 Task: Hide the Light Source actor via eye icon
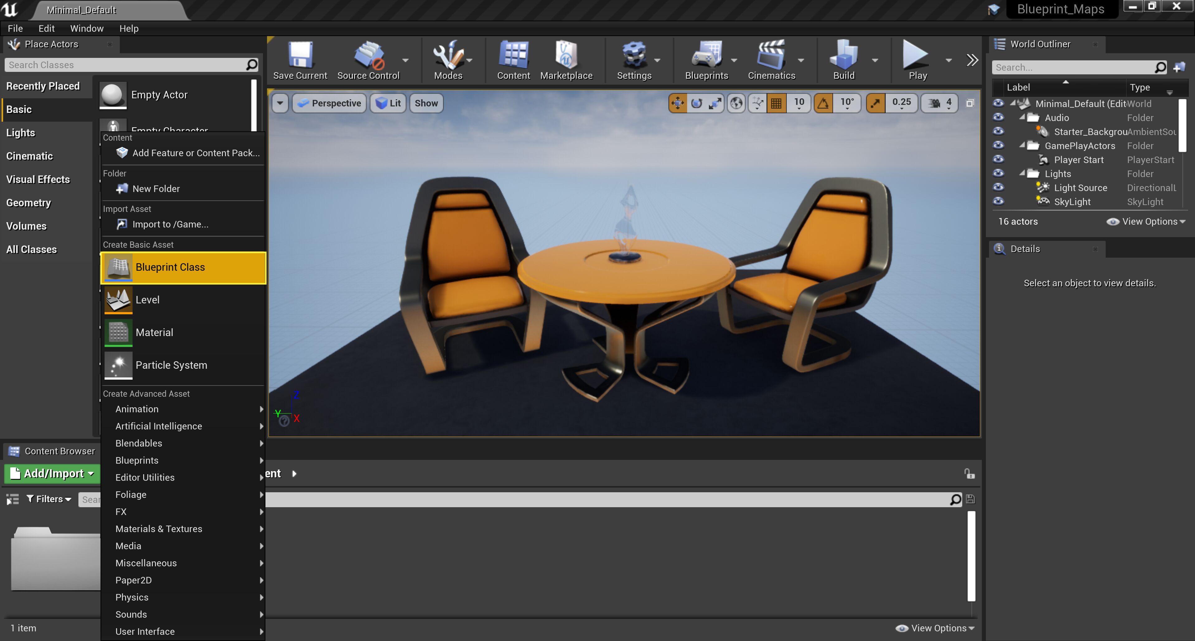[x=998, y=187]
